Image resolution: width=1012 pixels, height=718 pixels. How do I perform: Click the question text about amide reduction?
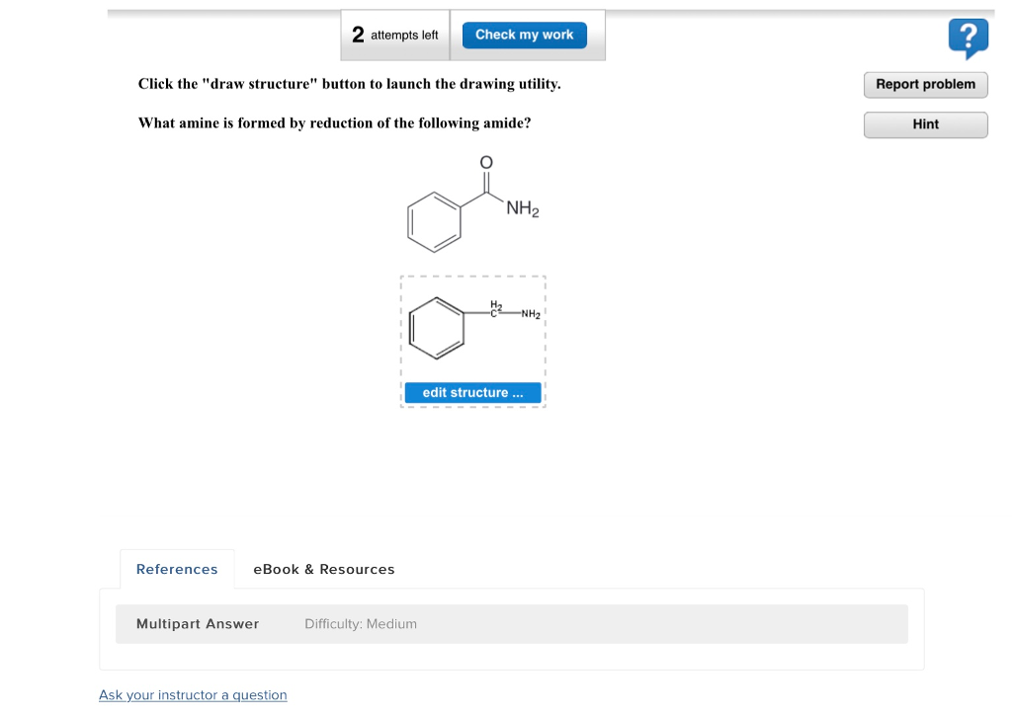tap(334, 123)
